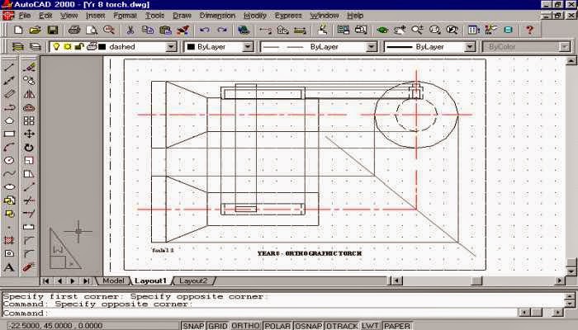Jump to first layout tab arrow
Image resolution: width=578 pixels, height=330 pixels.
pos(45,281)
